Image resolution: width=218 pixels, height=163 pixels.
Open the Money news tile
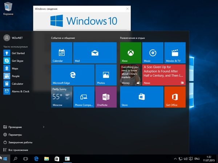131,75
